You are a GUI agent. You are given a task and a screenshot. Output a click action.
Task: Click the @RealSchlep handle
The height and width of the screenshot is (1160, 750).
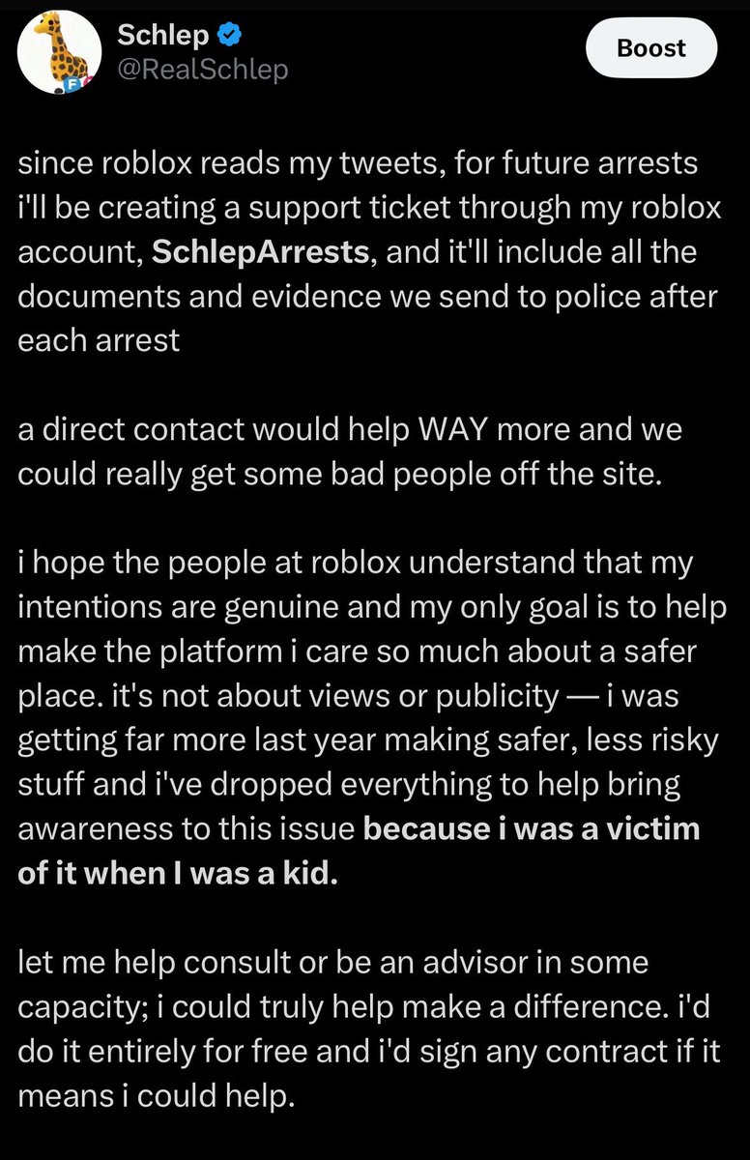coord(202,69)
